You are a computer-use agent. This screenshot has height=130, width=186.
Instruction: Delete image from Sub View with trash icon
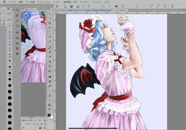point(45,128)
